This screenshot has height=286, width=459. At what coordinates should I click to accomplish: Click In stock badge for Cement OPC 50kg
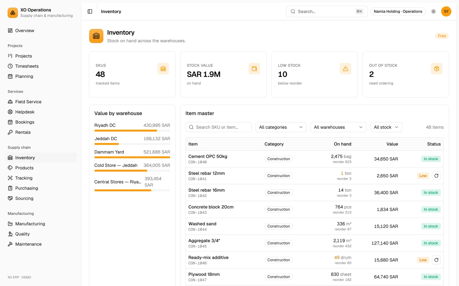431,159
